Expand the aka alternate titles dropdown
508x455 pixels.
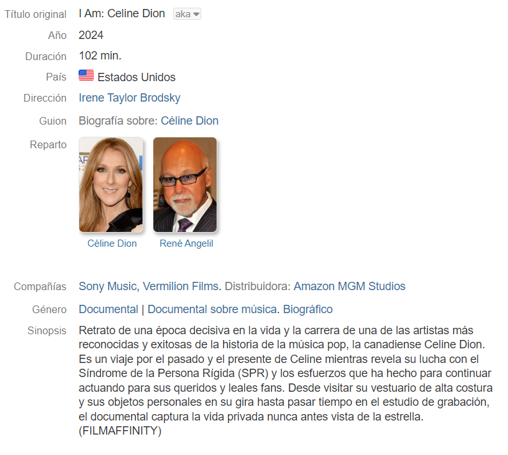coord(187,14)
